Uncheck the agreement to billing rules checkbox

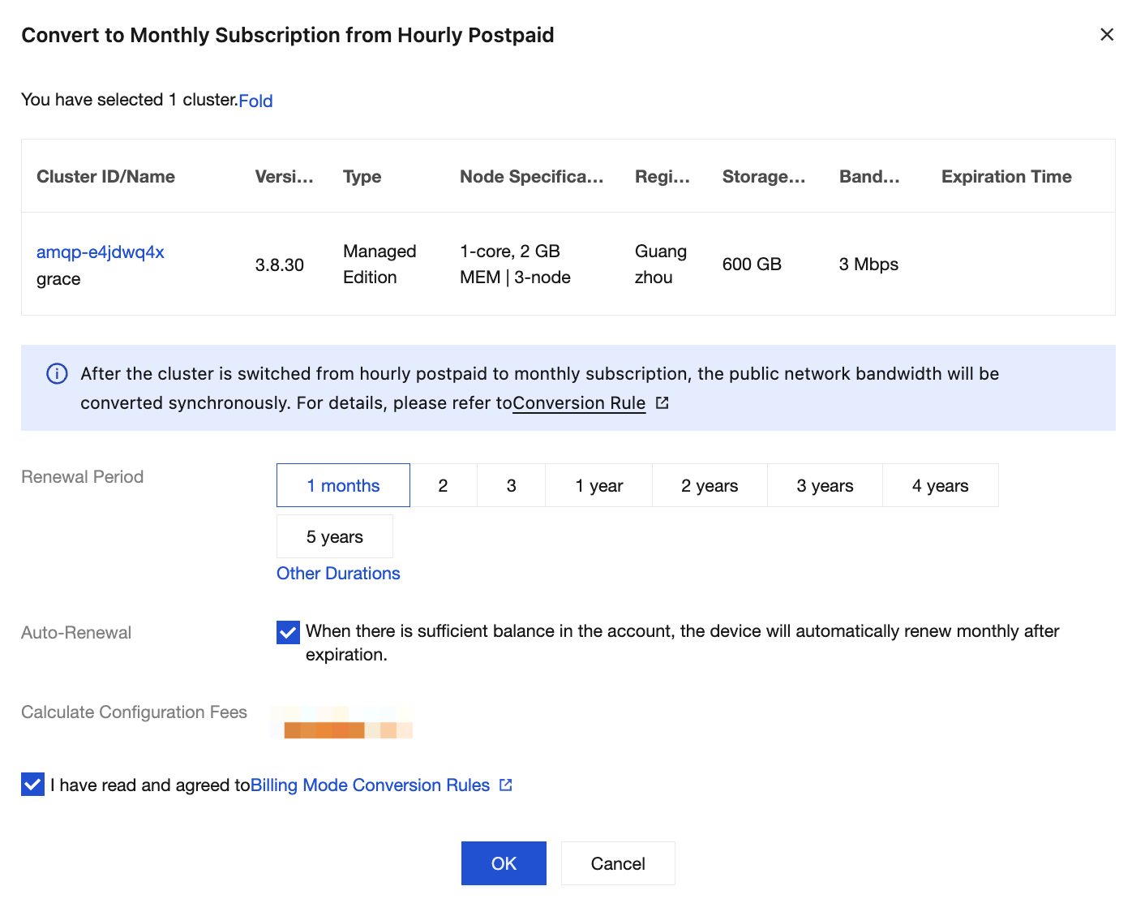[x=33, y=785]
